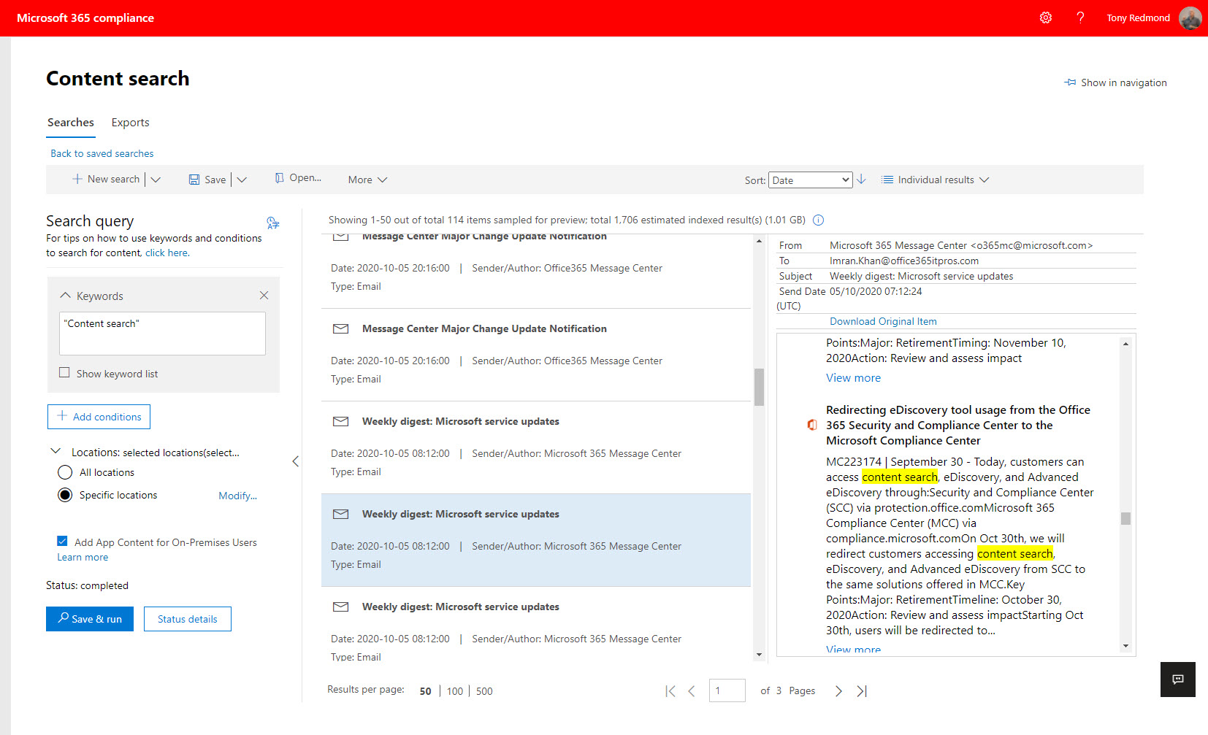Click the Keywords text box
Viewport: 1208px width, 735px height.
coord(162,334)
